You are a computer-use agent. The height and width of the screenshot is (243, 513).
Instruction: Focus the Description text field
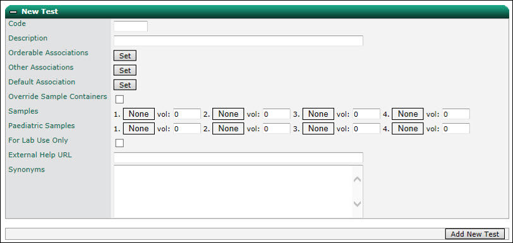(238, 40)
